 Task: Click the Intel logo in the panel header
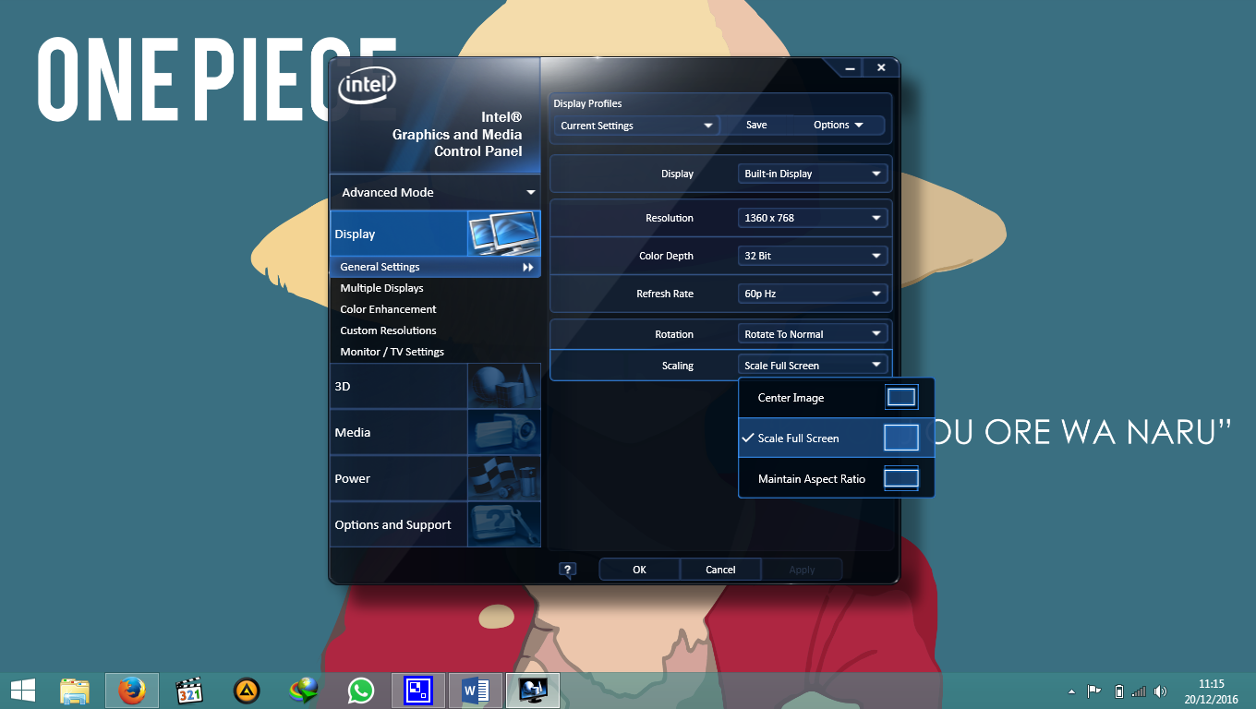[x=368, y=87]
